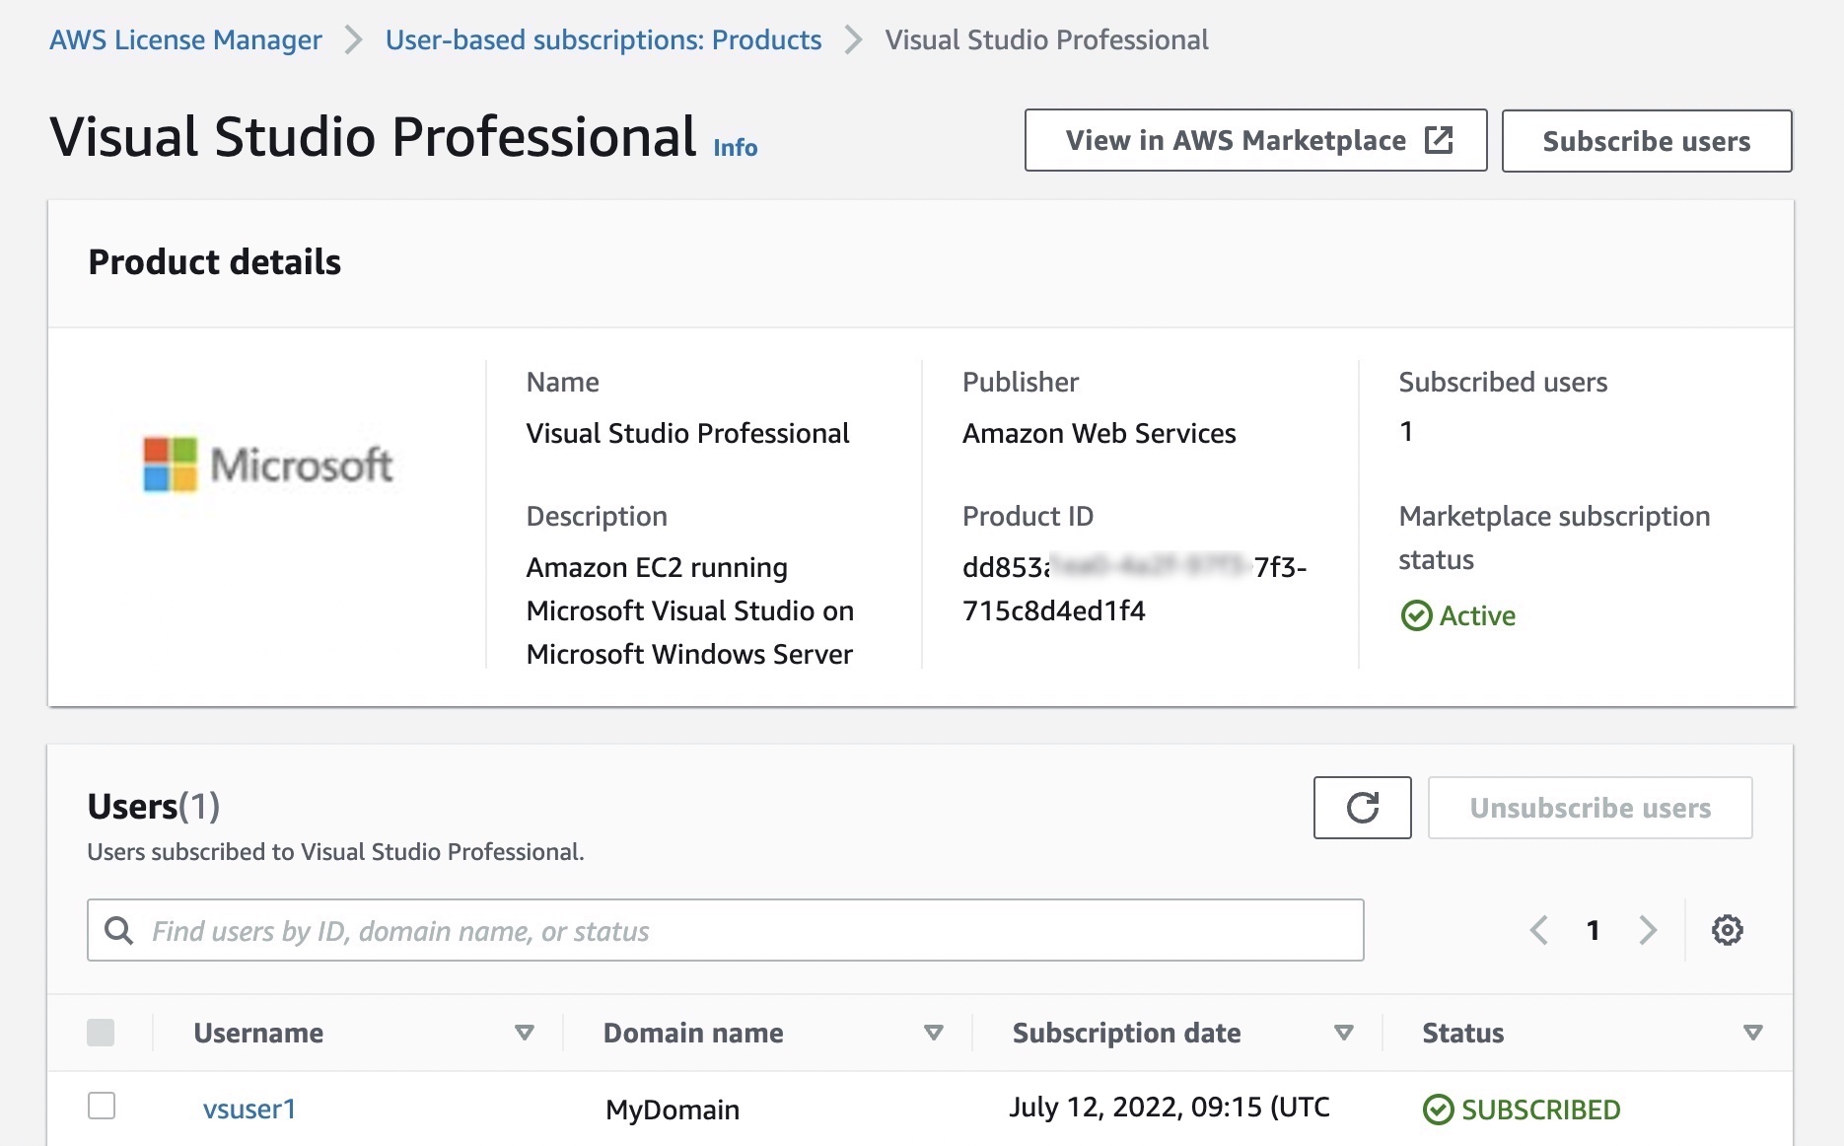Click page number 1 in pagination
The width and height of the screenshot is (1844, 1146).
[1593, 930]
